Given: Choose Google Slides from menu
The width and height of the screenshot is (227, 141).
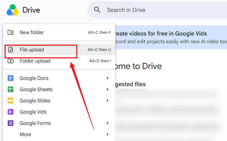Looking at the screenshot, I should [x=59, y=101].
